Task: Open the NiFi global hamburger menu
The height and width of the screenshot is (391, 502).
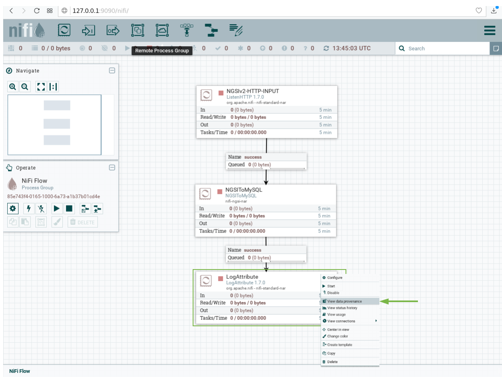Action: pyautogui.click(x=490, y=30)
